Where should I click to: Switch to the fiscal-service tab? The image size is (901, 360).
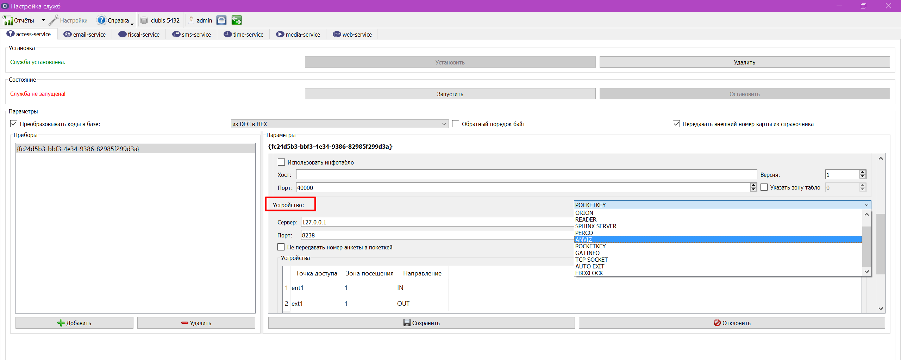(139, 35)
